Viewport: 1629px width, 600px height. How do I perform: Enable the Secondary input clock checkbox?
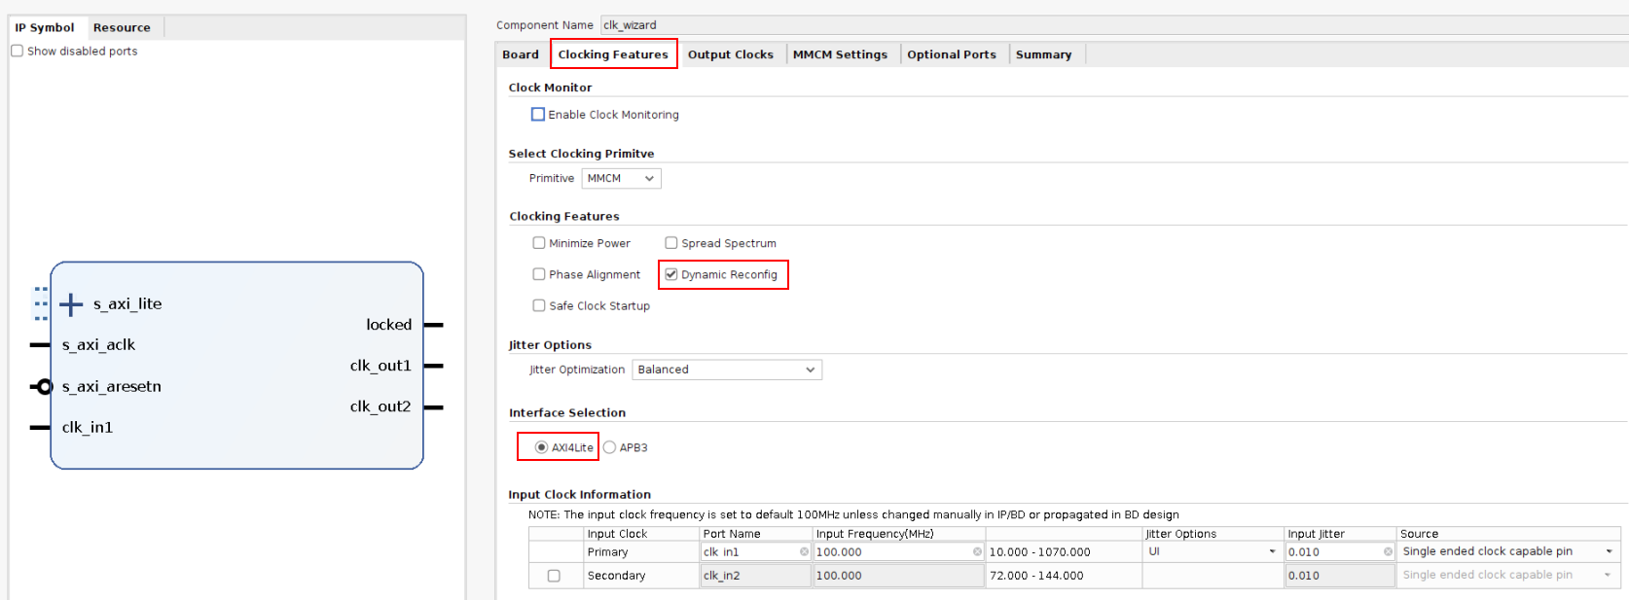click(x=554, y=576)
